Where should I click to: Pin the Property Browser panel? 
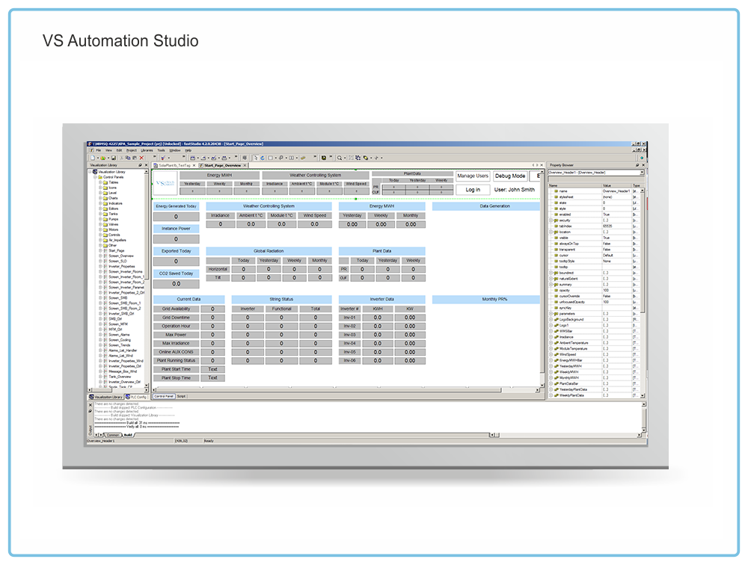point(637,165)
